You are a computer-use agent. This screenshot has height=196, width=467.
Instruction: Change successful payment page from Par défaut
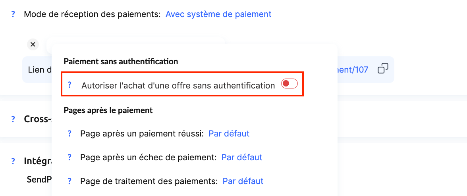[x=229, y=134]
